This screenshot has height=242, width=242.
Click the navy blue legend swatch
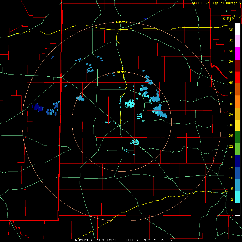(x=237, y=161)
